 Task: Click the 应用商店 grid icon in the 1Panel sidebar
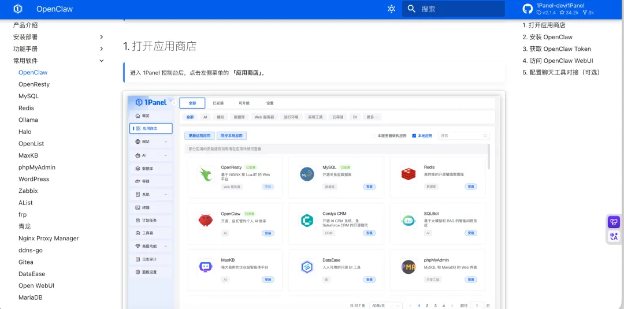coord(138,128)
